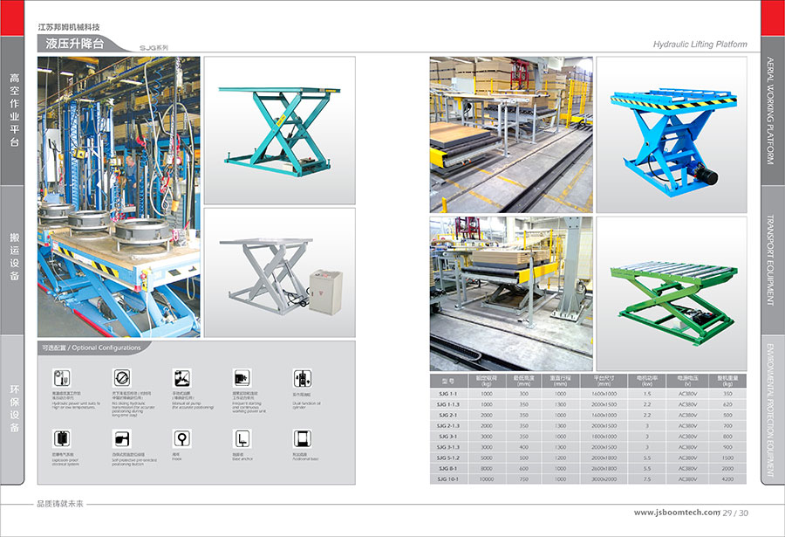Click the base anchor icon
The width and height of the screenshot is (785, 537).
coord(242,437)
